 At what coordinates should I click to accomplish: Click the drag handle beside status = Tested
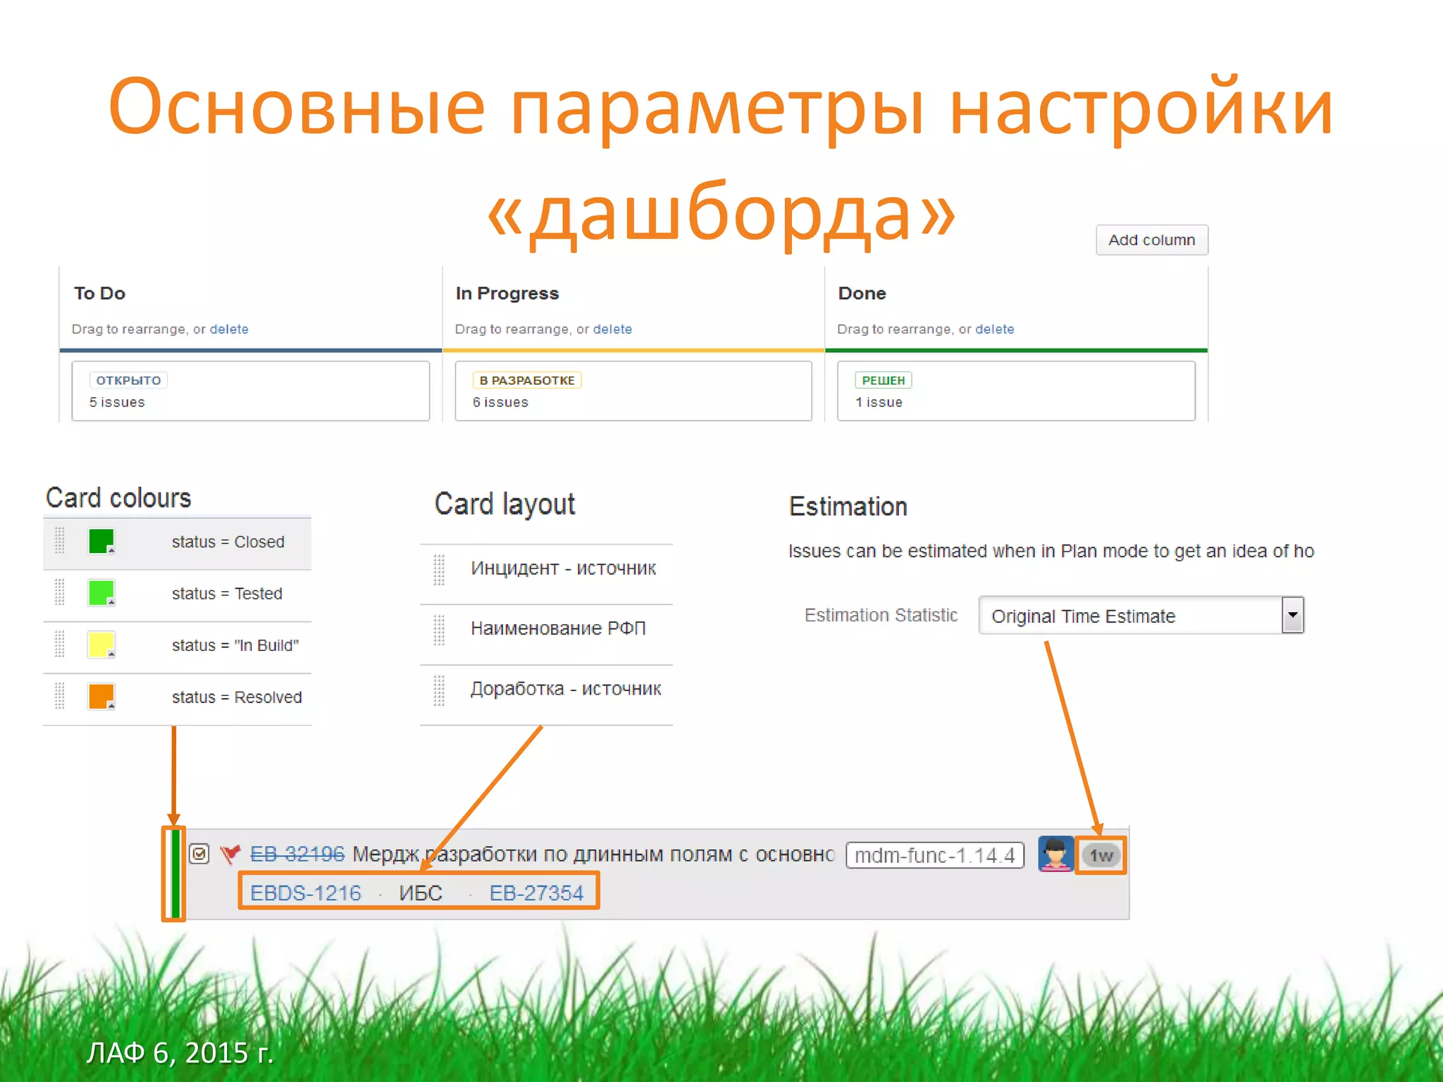tap(60, 592)
